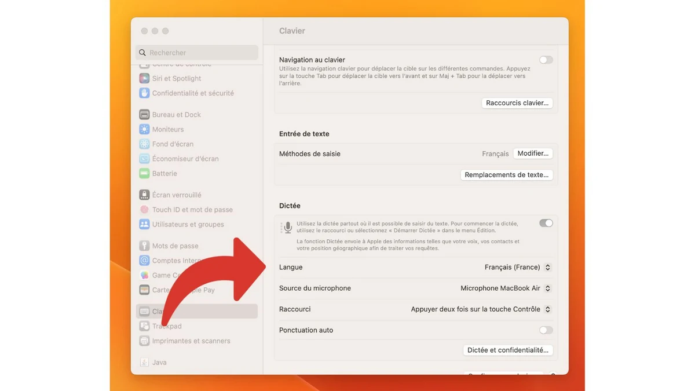Select Bureau et Dock sidebar item

pyautogui.click(x=197, y=115)
